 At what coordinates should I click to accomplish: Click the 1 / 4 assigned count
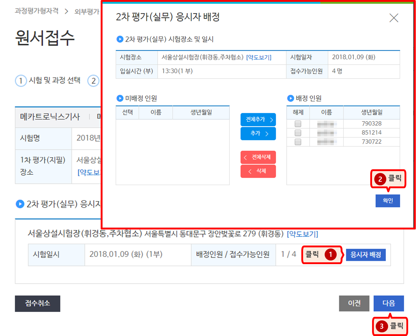(x=289, y=254)
